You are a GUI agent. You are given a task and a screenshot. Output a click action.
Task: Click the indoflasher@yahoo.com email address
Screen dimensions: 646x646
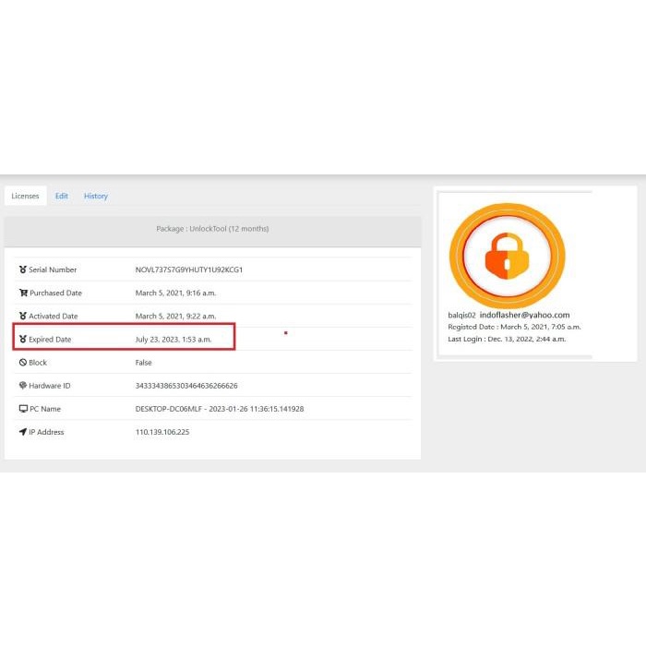click(x=524, y=315)
